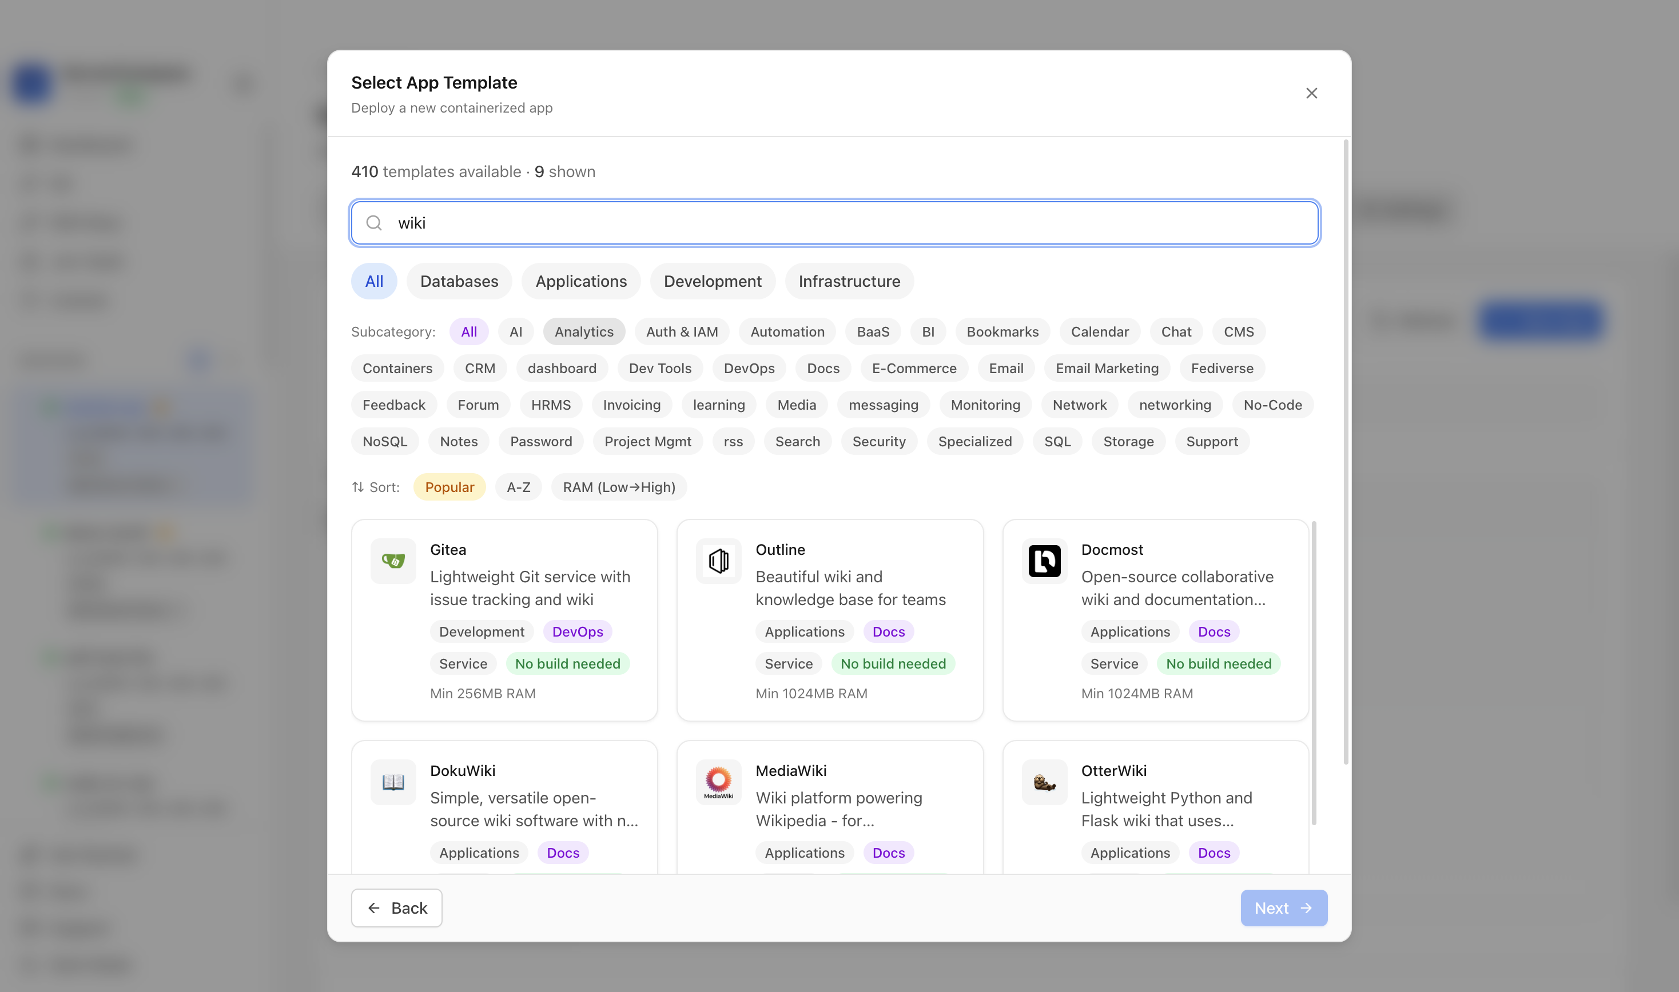
Task: Select the Databases category
Action: coord(459,281)
